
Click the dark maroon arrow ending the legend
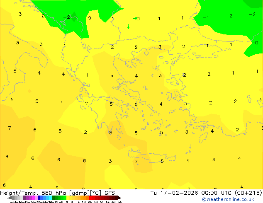point(119,198)
